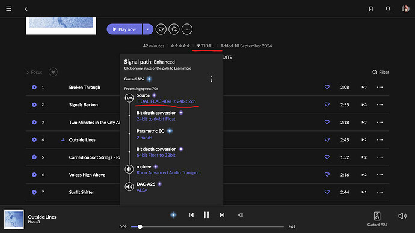Click the Play now button
Viewport: 415px width, 233px height.
coord(124,29)
